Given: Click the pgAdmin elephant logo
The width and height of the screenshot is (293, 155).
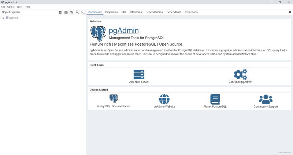Looking at the screenshot, I should (x=98, y=34).
